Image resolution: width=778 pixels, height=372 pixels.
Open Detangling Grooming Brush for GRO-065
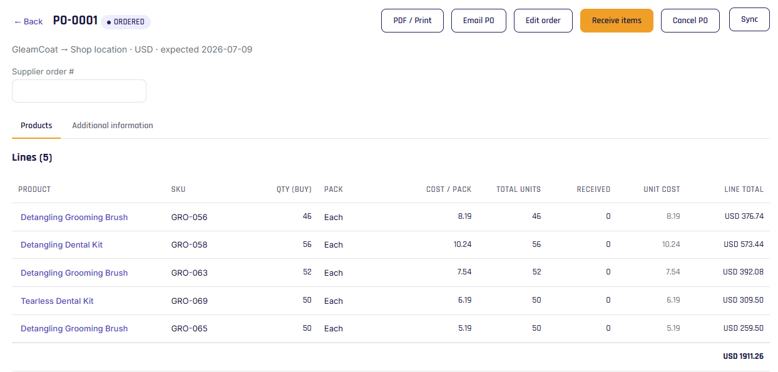point(74,328)
